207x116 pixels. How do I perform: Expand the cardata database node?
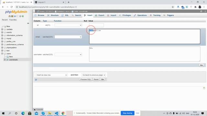click(x=2, y=29)
